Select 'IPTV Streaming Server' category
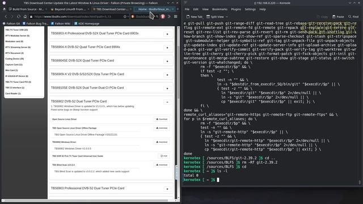This screenshot has height=204, width=363. point(18,47)
